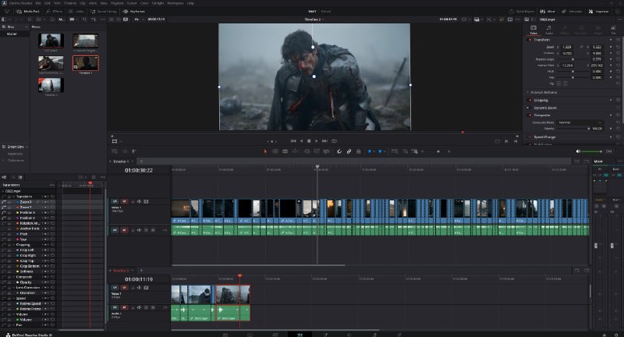This screenshot has height=337, width=624.
Task: Open the Composite Mode Normal dropdown
Action: coord(580,122)
